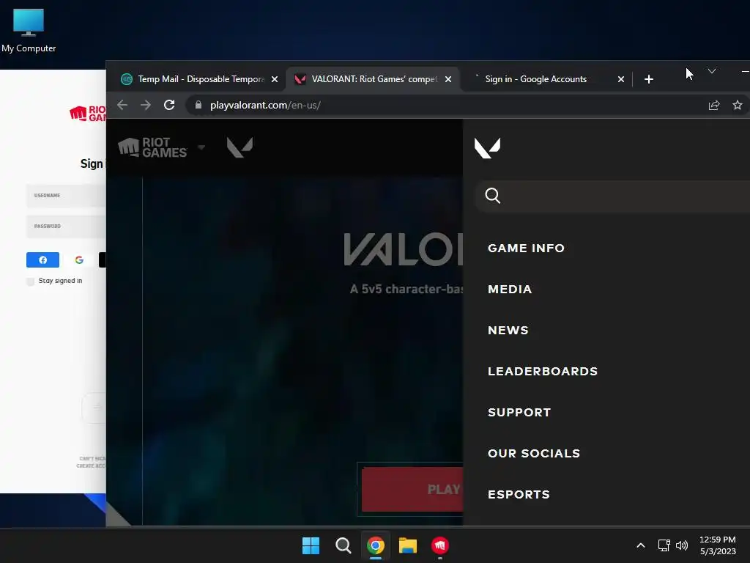Click the red PLAY button
This screenshot has width=750, height=563.
pos(412,489)
